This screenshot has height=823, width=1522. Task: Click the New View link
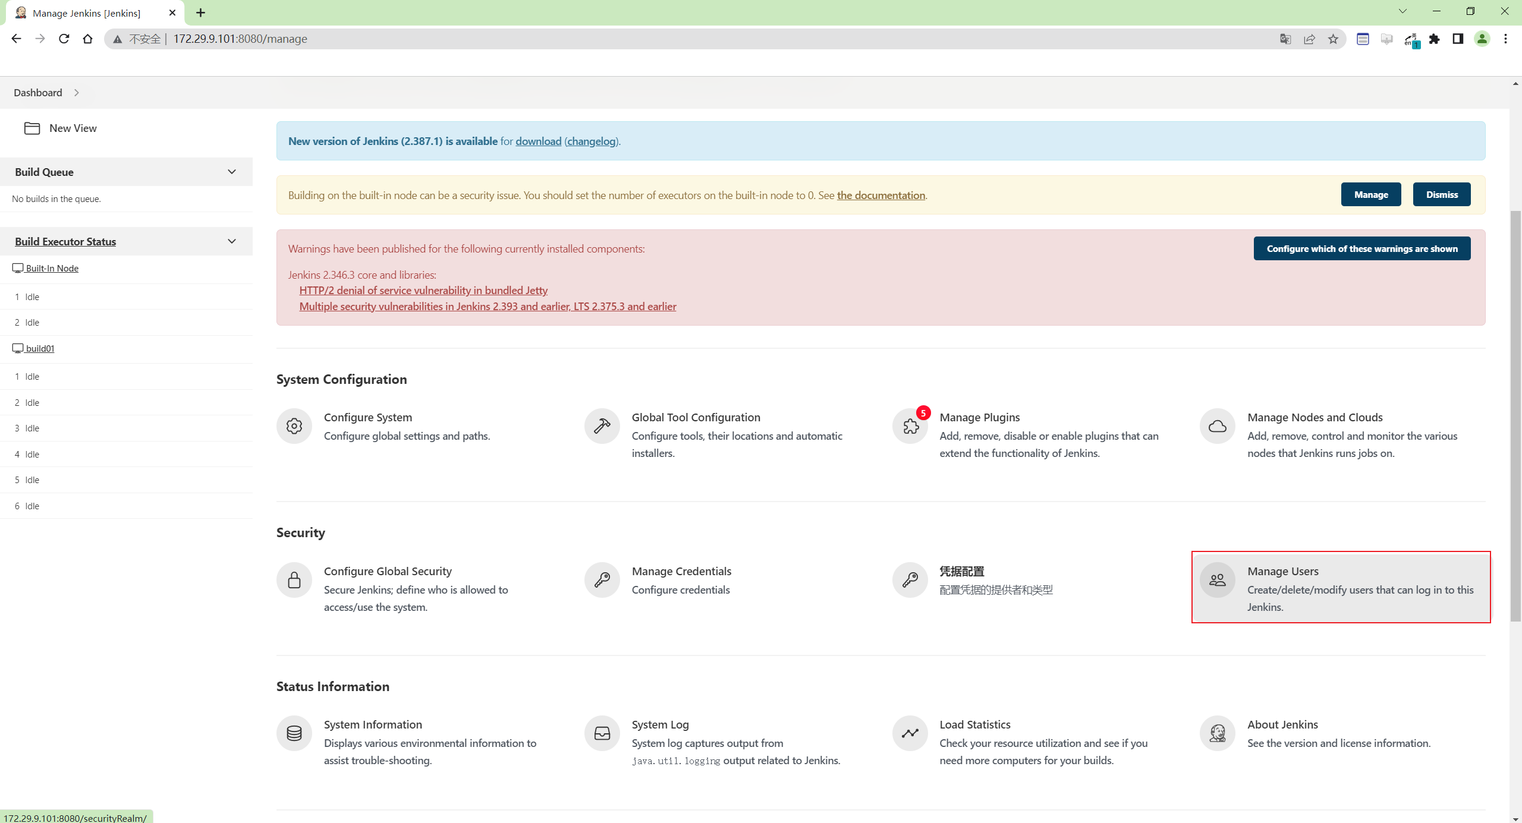point(73,128)
